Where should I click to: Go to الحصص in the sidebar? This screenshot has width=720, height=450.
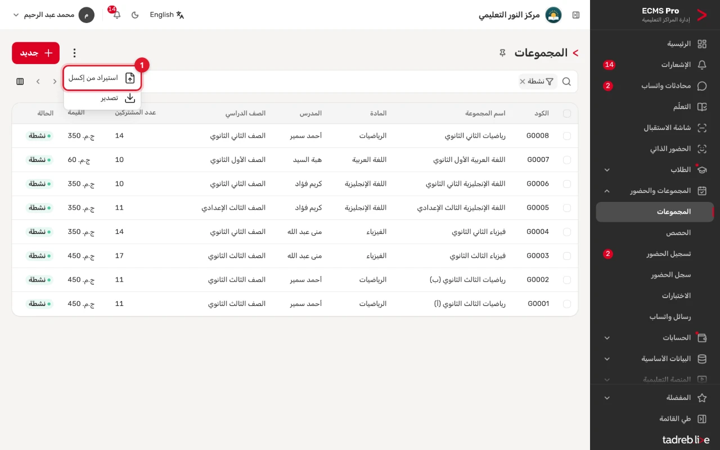tap(655, 233)
